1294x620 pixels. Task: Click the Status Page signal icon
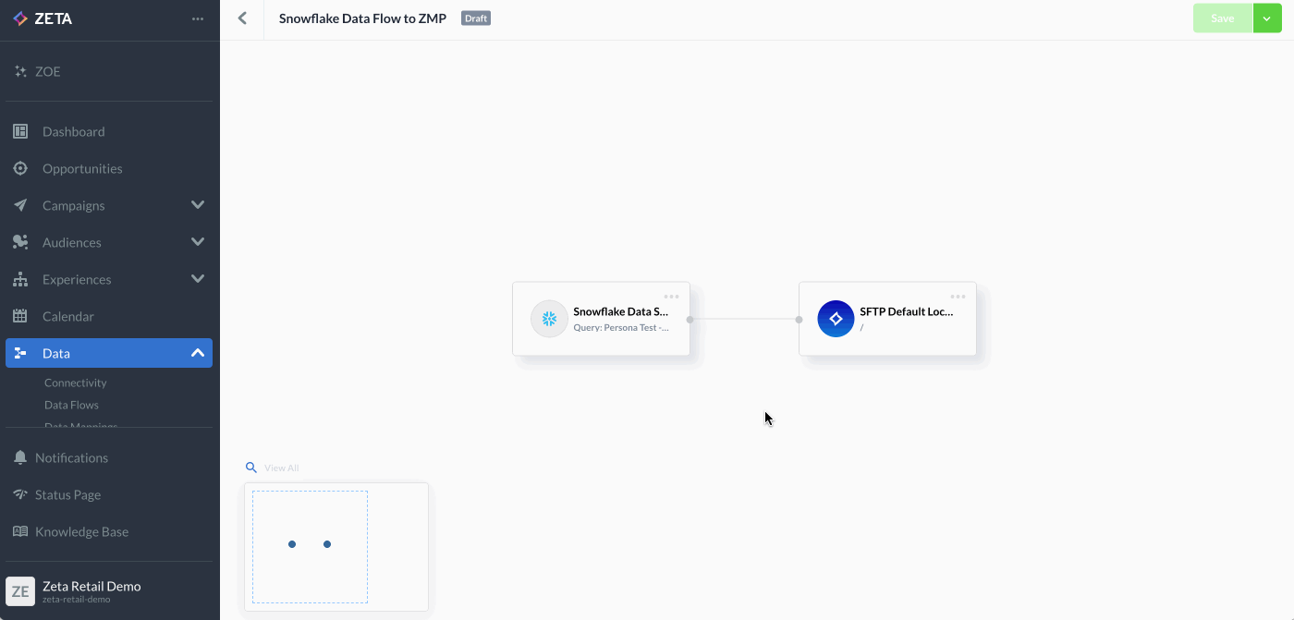point(20,494)
